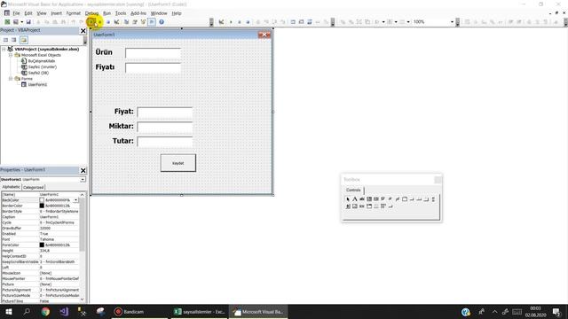The width and height of the screenshot is (568, 319).
Task: Open Object Browser toolbar icon
Action: [143, 22]
